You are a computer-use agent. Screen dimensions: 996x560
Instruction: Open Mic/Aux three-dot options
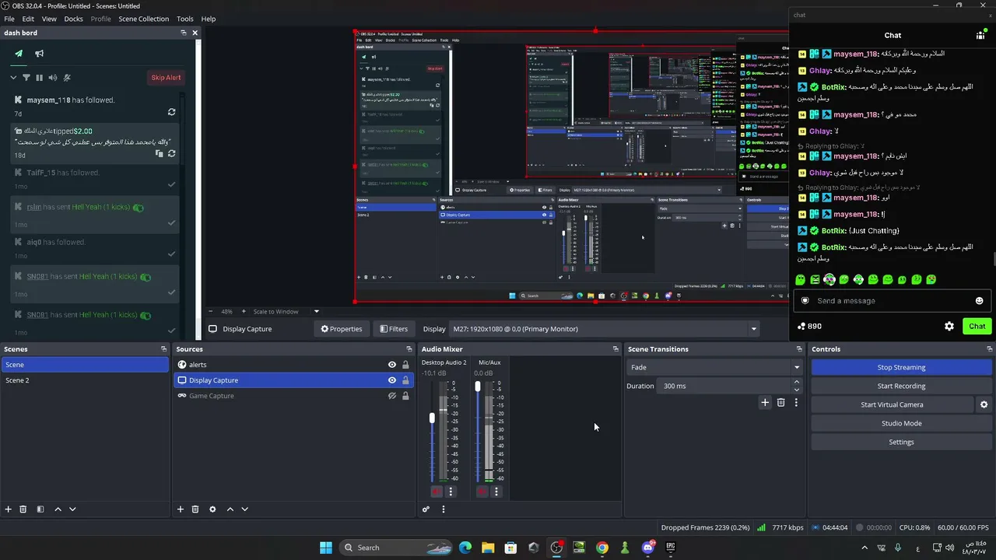click(x=496, y=492)
